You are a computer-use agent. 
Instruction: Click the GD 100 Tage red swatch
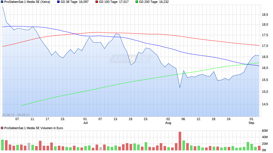point(97,2)
